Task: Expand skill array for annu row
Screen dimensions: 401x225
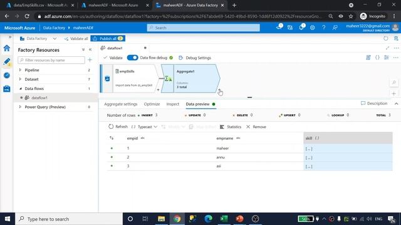Action: [x=309, y=157]
